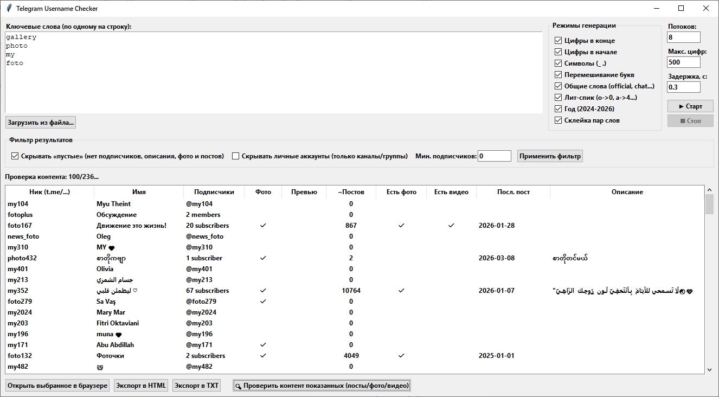
Task: Start checking with the "Старт" button
Action: pyautogui.click(x=690, y=106)
